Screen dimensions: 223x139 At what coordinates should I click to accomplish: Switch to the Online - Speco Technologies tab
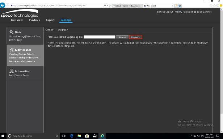127,6
